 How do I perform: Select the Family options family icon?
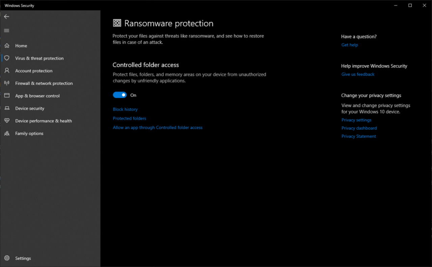click(x=7, y=133)
